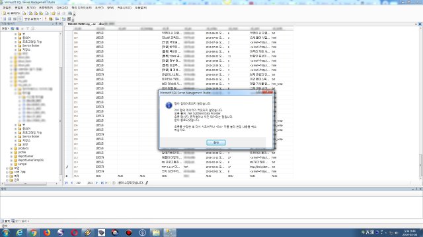423x237 pixels.
Task: Click the New Query toolbar button
Action: 11,13
